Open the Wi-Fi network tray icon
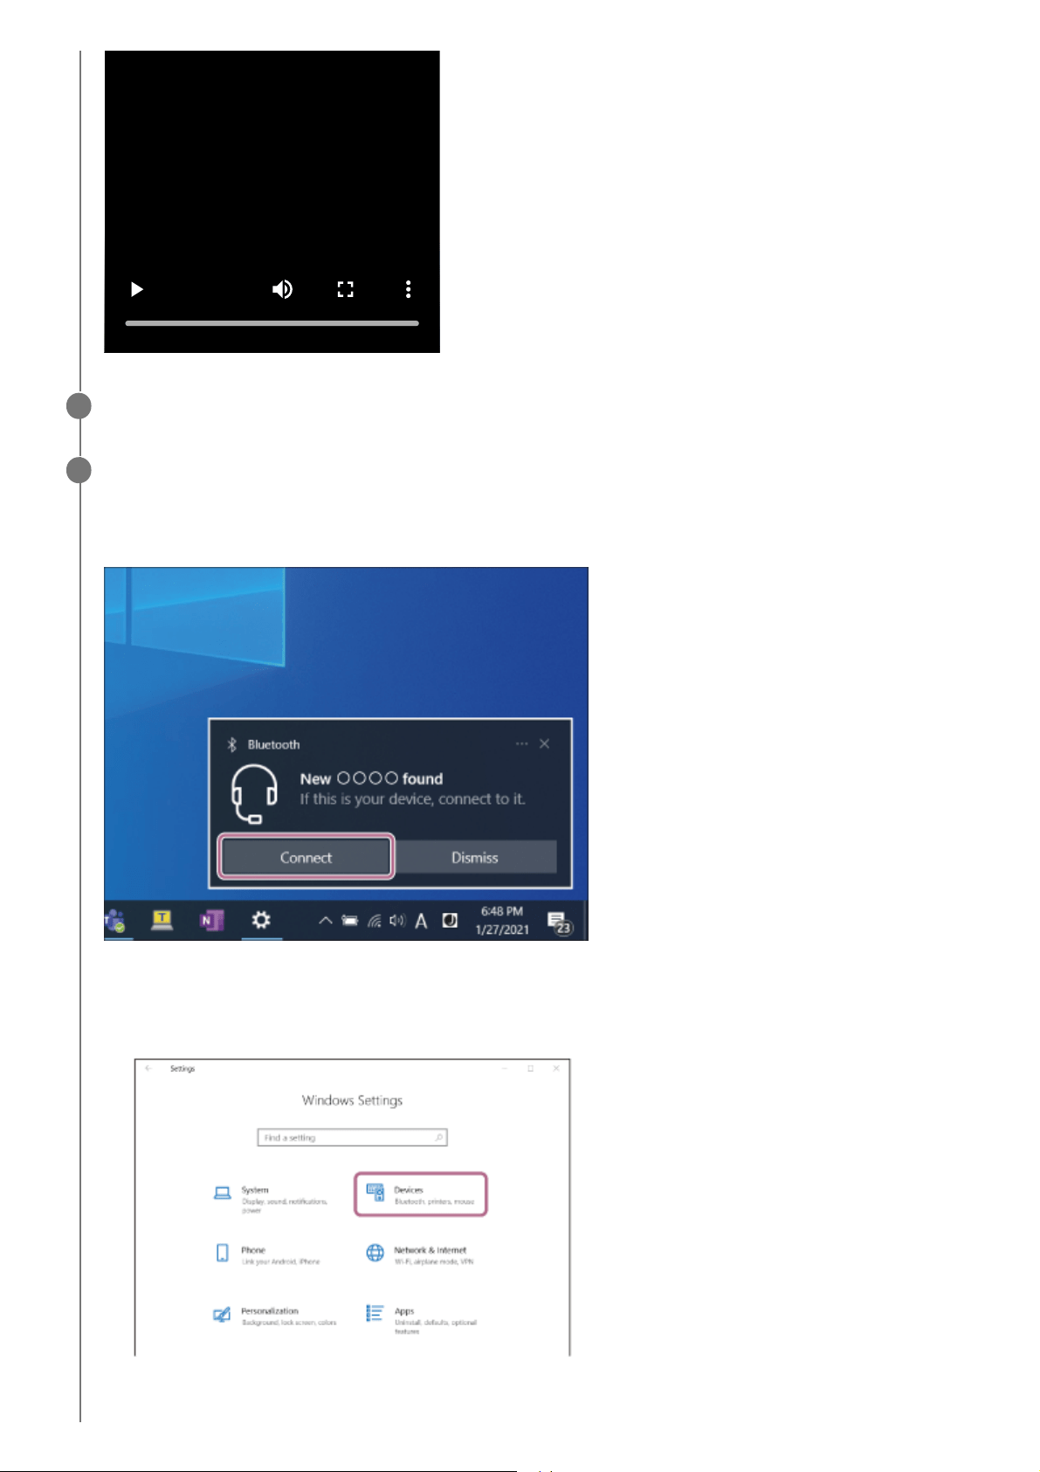Viewport: 1040px width, 1472px height. pos(375,921)
